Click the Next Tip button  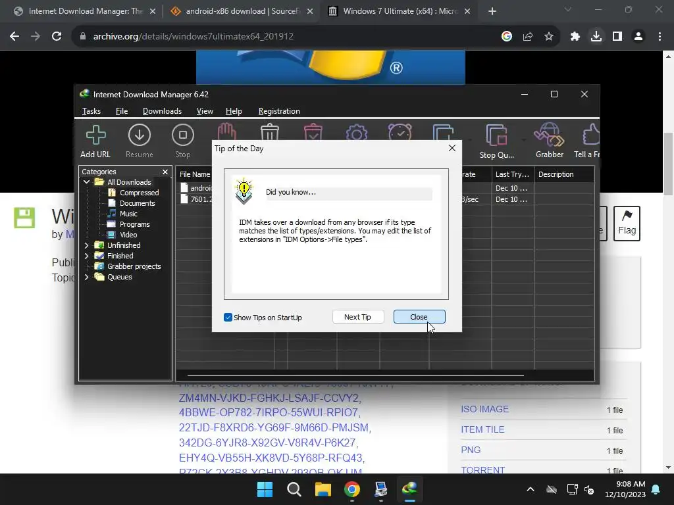point(357,317)
